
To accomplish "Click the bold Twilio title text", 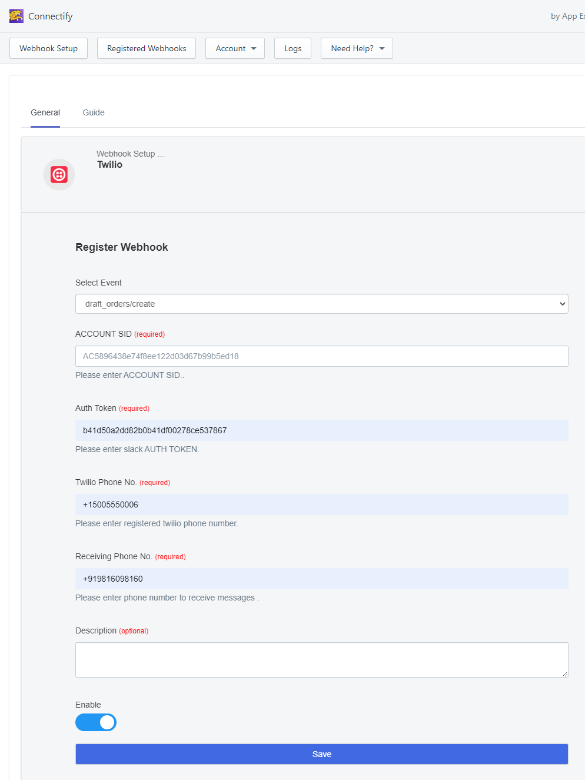I will pyautogui.click(x=110, y=165).
